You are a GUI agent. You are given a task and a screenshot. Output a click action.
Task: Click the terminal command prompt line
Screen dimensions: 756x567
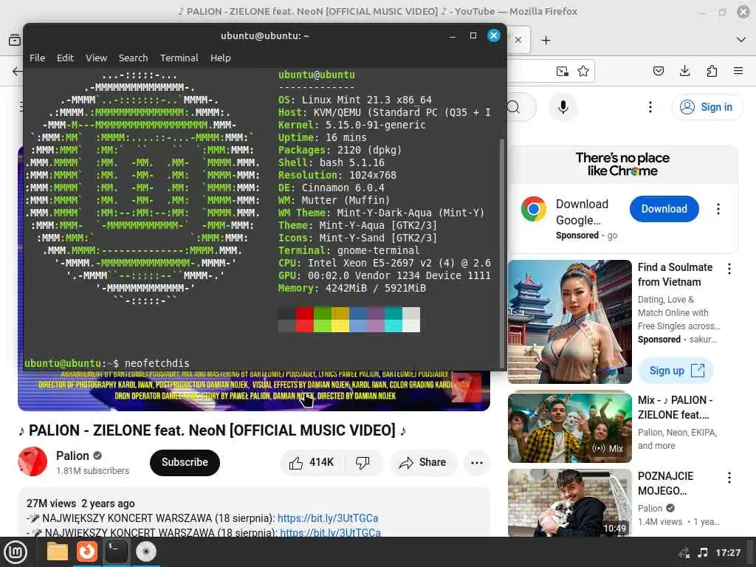[x=107, y=363]
